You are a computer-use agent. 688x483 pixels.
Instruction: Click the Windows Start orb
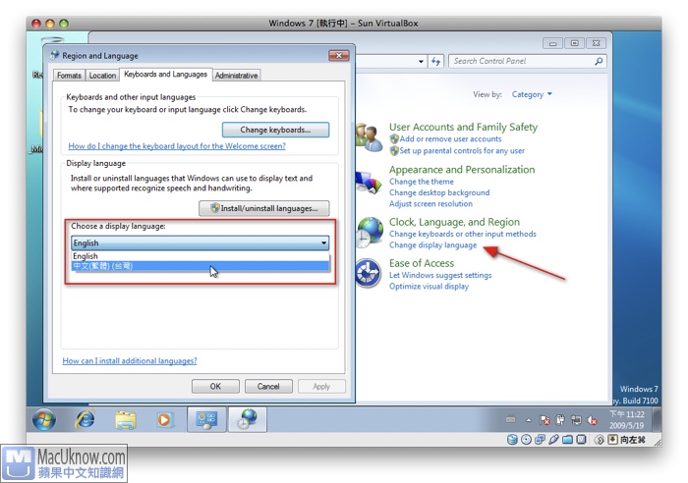(x=44, y=419)
